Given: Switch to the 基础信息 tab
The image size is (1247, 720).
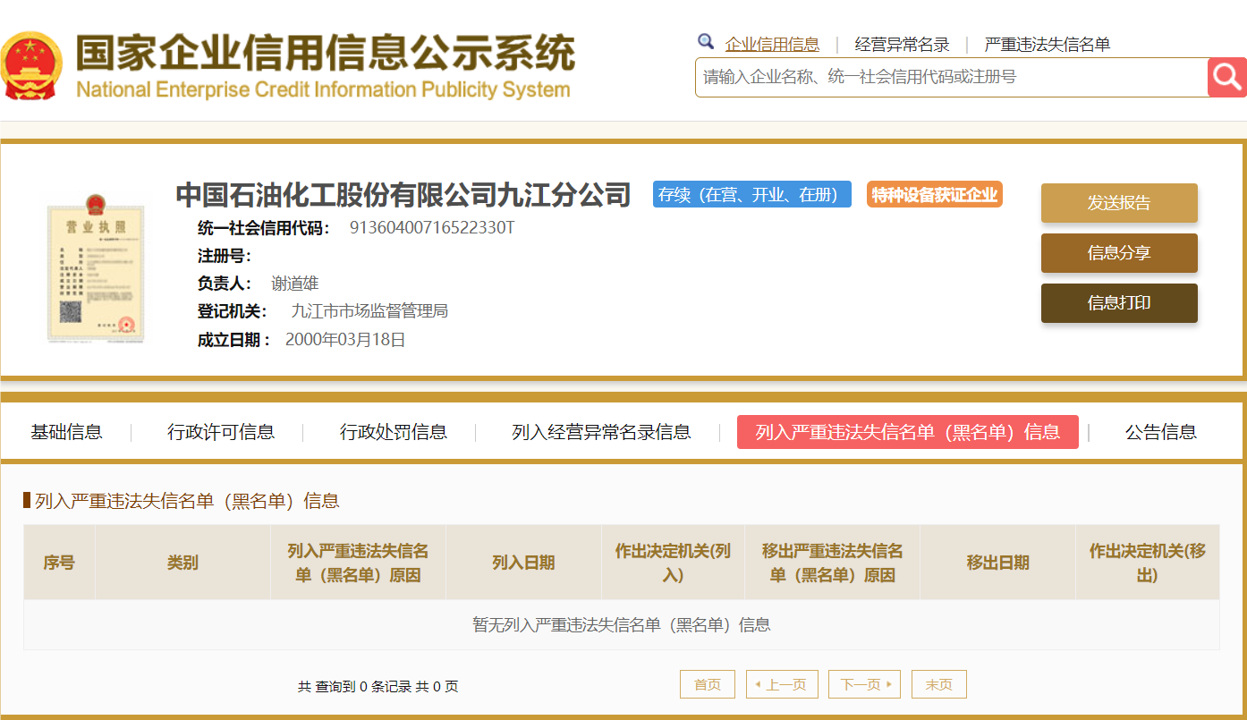Looking at the screenshot, I should click(x=66, y=432).
